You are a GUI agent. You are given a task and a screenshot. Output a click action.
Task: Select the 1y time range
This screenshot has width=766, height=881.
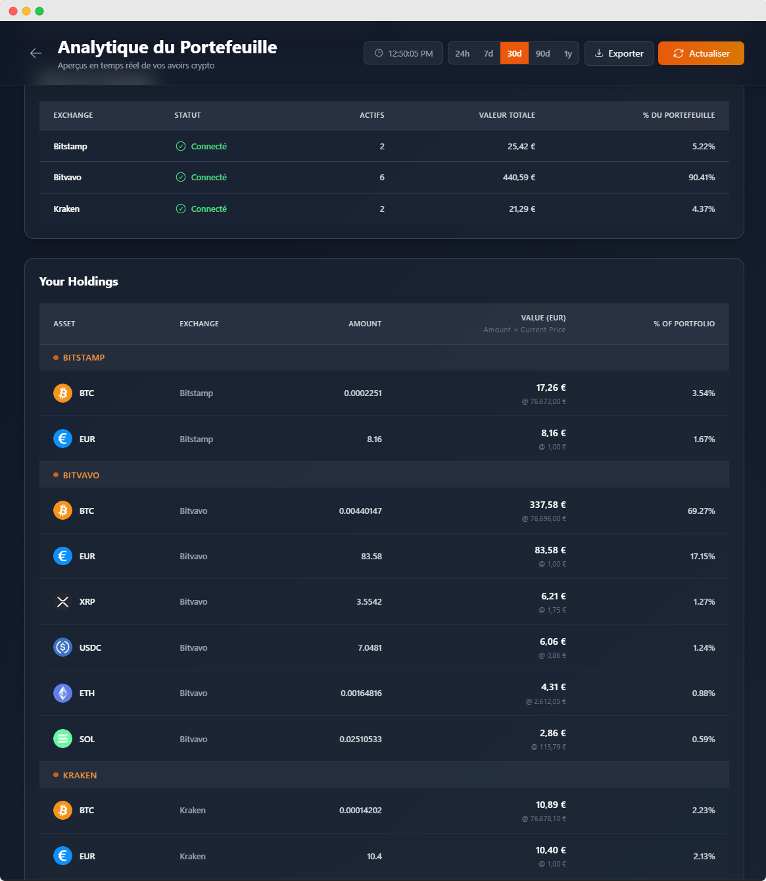click(568, 53)
